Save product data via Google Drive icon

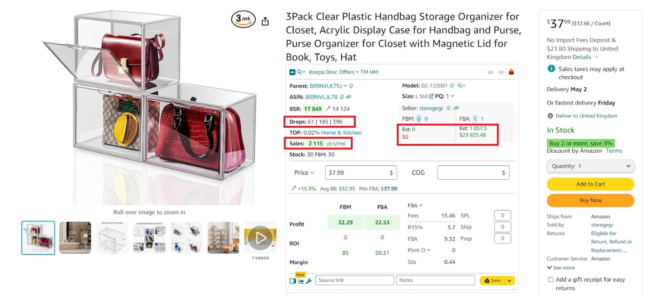(x=487, y=280)
